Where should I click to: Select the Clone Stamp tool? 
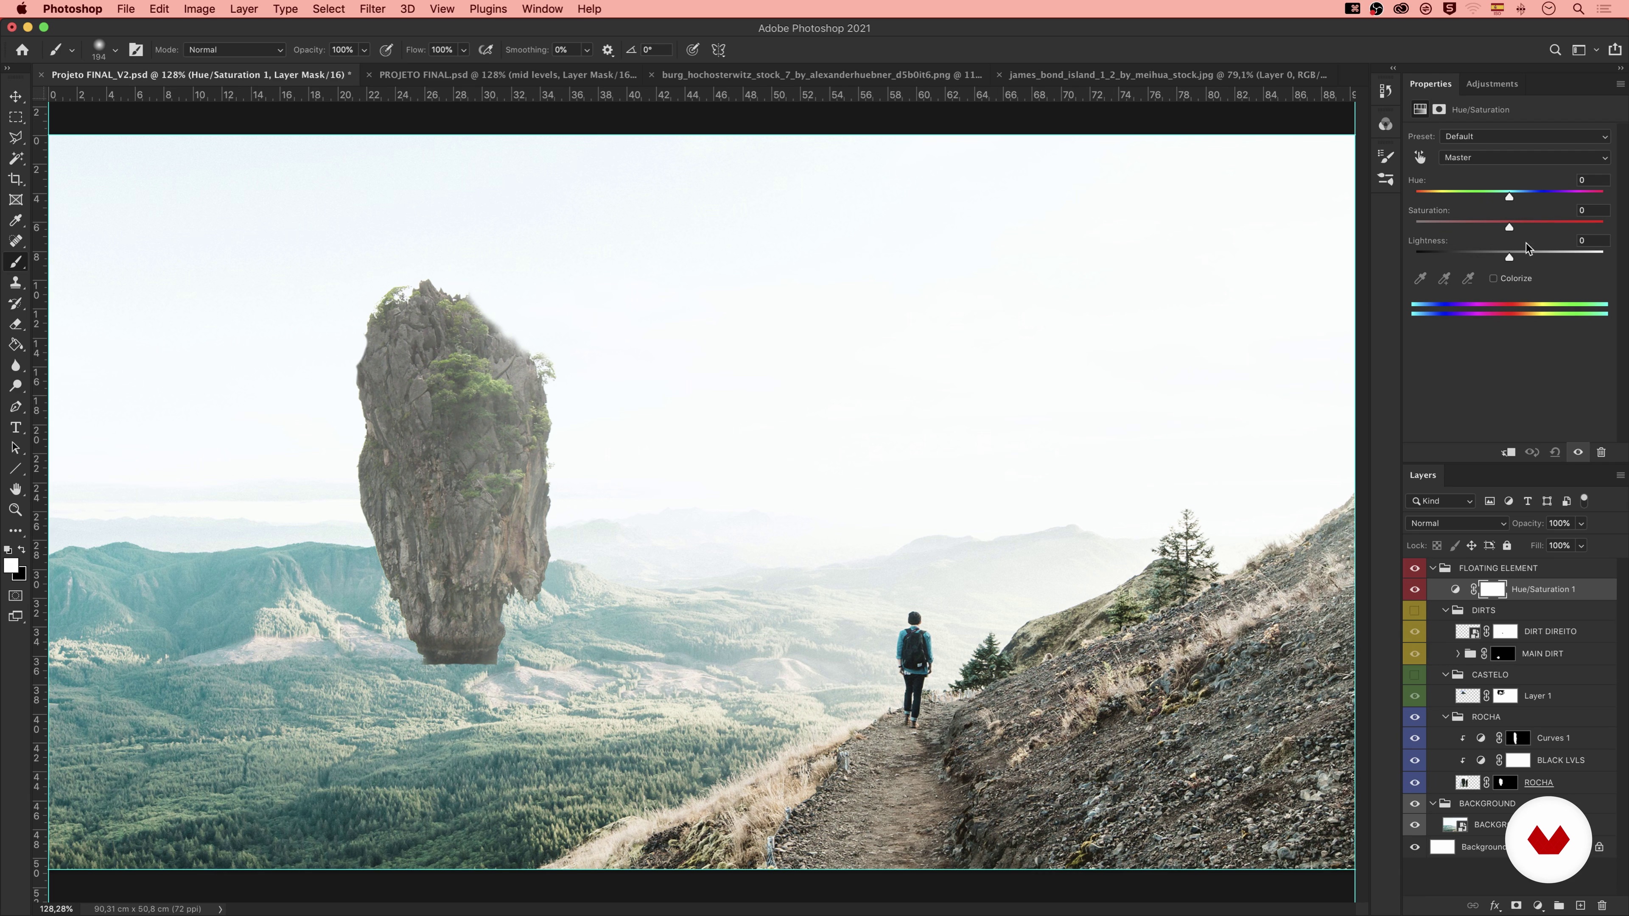pos(16,283)
